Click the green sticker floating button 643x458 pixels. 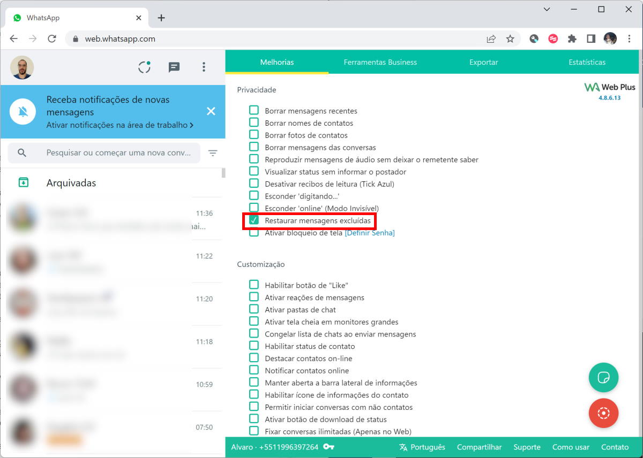tap(603, 378)
